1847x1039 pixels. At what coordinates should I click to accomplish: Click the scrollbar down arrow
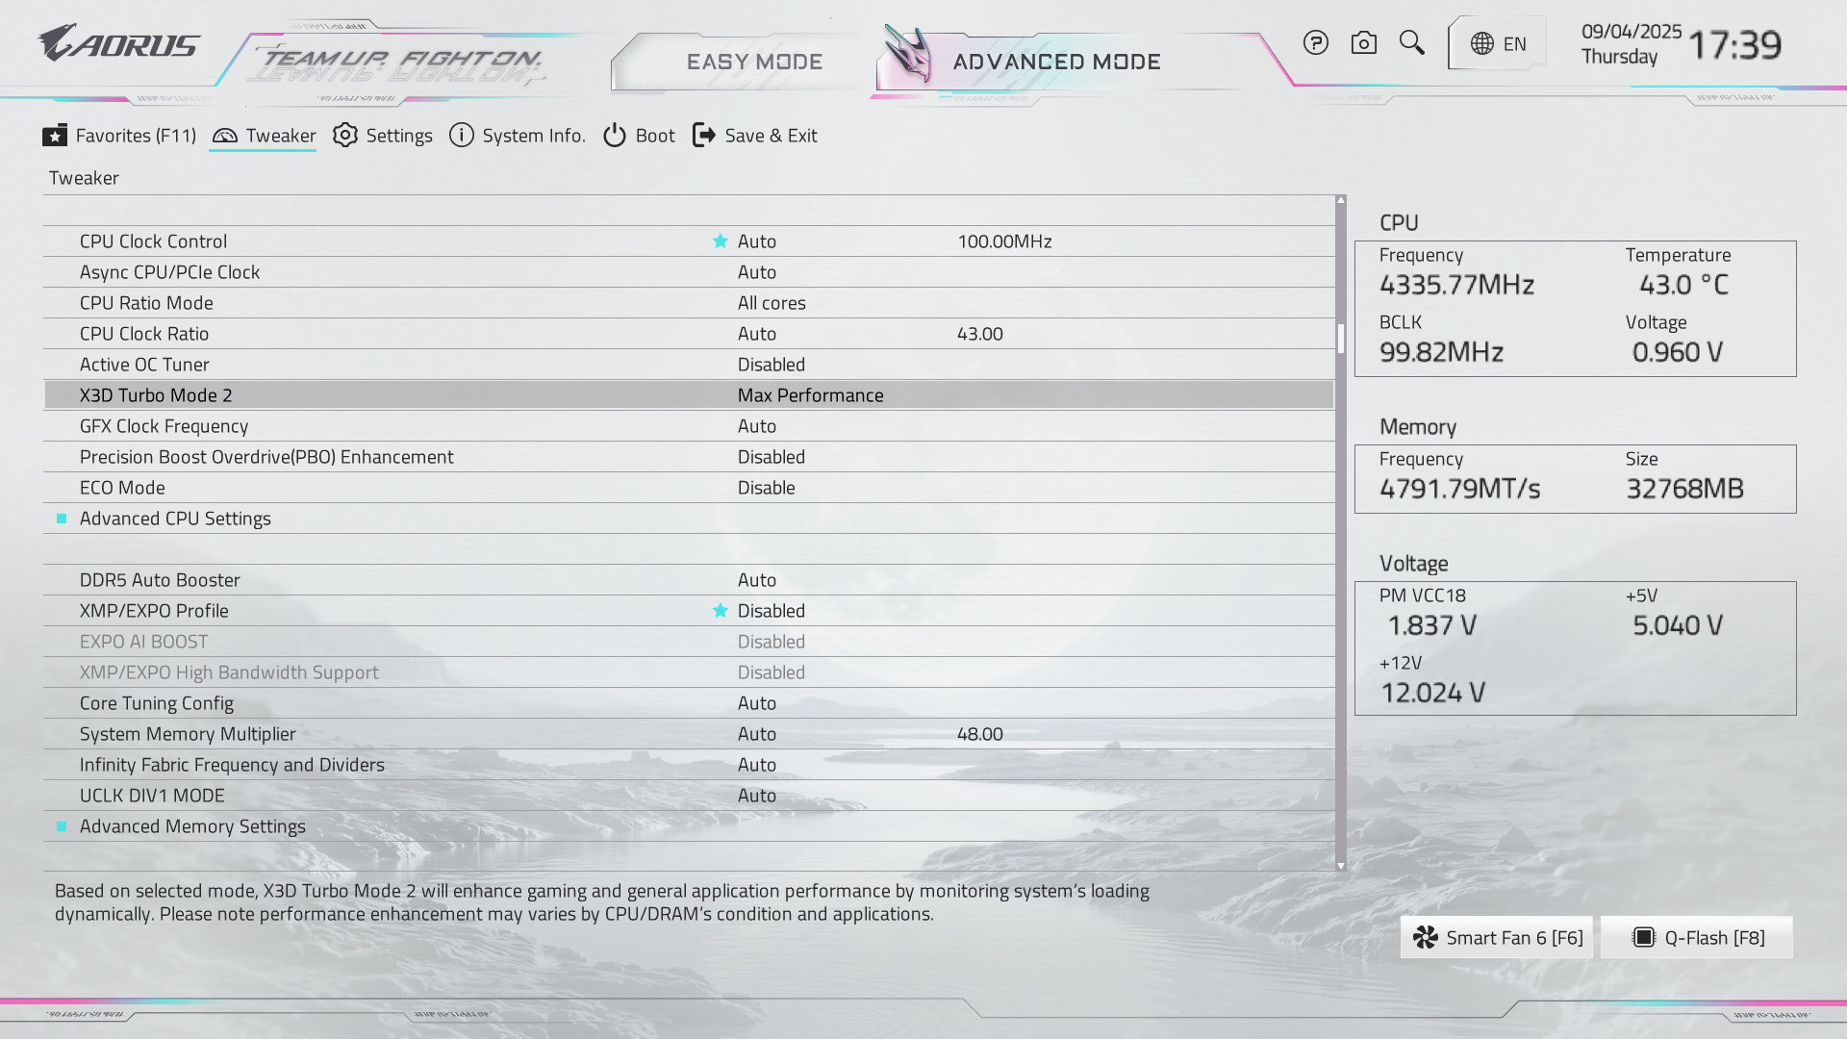1340,867
